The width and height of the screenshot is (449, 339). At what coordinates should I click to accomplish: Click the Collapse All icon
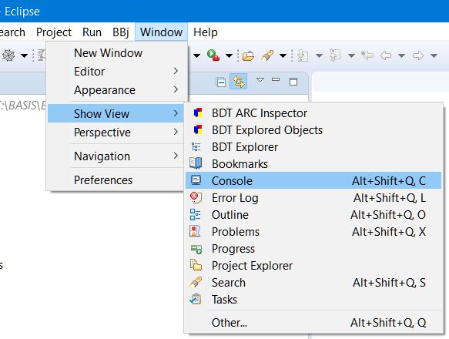[221, 82]
